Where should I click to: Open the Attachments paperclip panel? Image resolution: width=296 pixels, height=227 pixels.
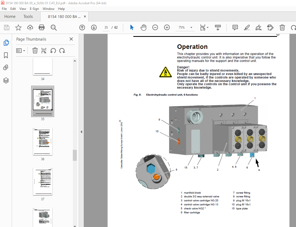click(6, 68)
